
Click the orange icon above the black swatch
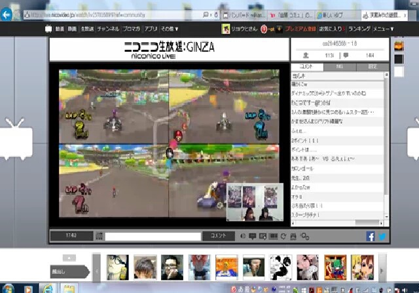click(x=399, y=46)
